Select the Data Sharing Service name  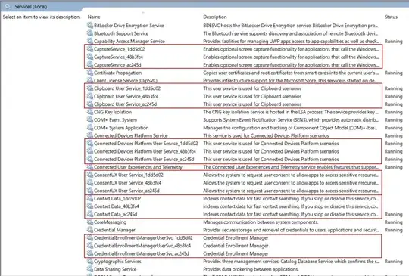(115, 269)
